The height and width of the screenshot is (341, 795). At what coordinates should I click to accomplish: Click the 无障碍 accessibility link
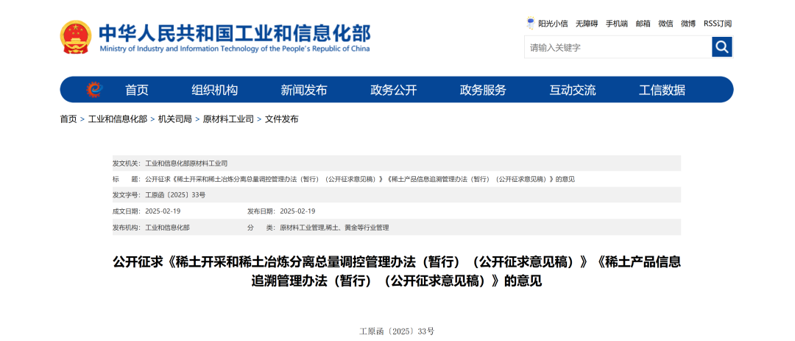click(587, 24)
